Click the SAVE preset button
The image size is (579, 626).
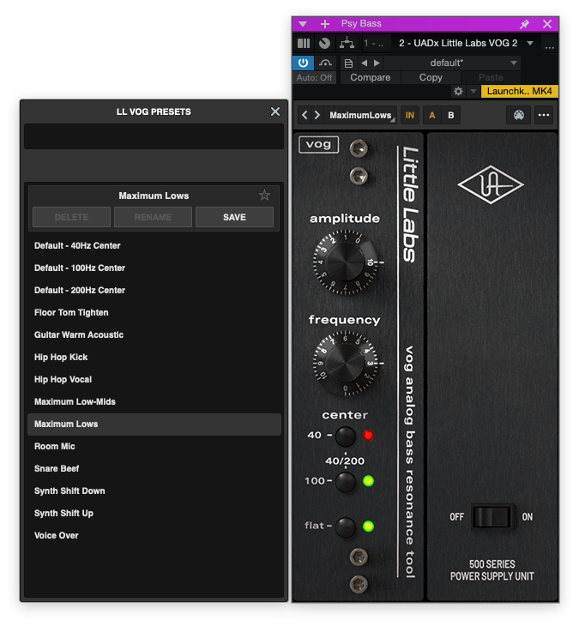(x=234, y=217)
